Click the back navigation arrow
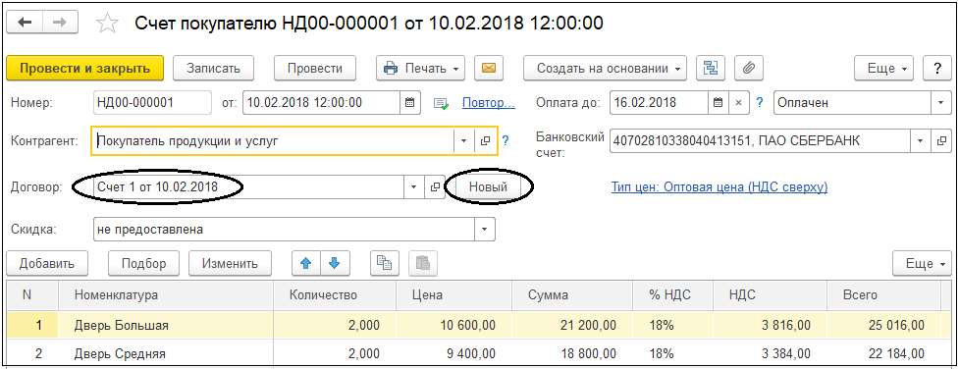This screenshot has height=369, width=959. [x=25, y=23]
